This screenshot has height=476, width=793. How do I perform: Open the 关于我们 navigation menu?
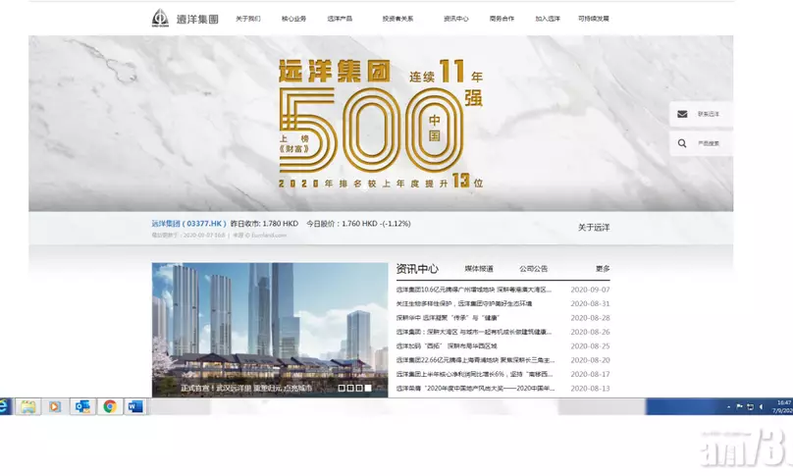(x=247, y=19)
